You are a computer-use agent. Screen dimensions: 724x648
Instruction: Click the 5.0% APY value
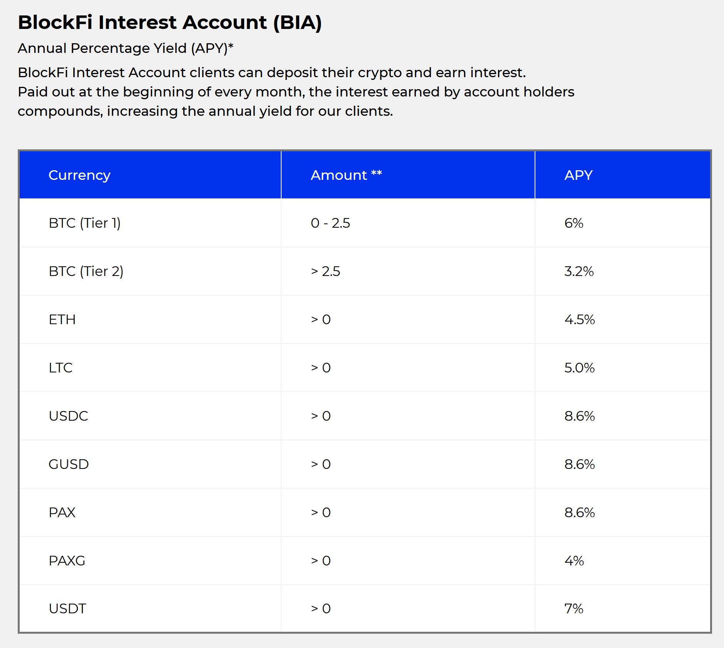(x=579, y=368)
